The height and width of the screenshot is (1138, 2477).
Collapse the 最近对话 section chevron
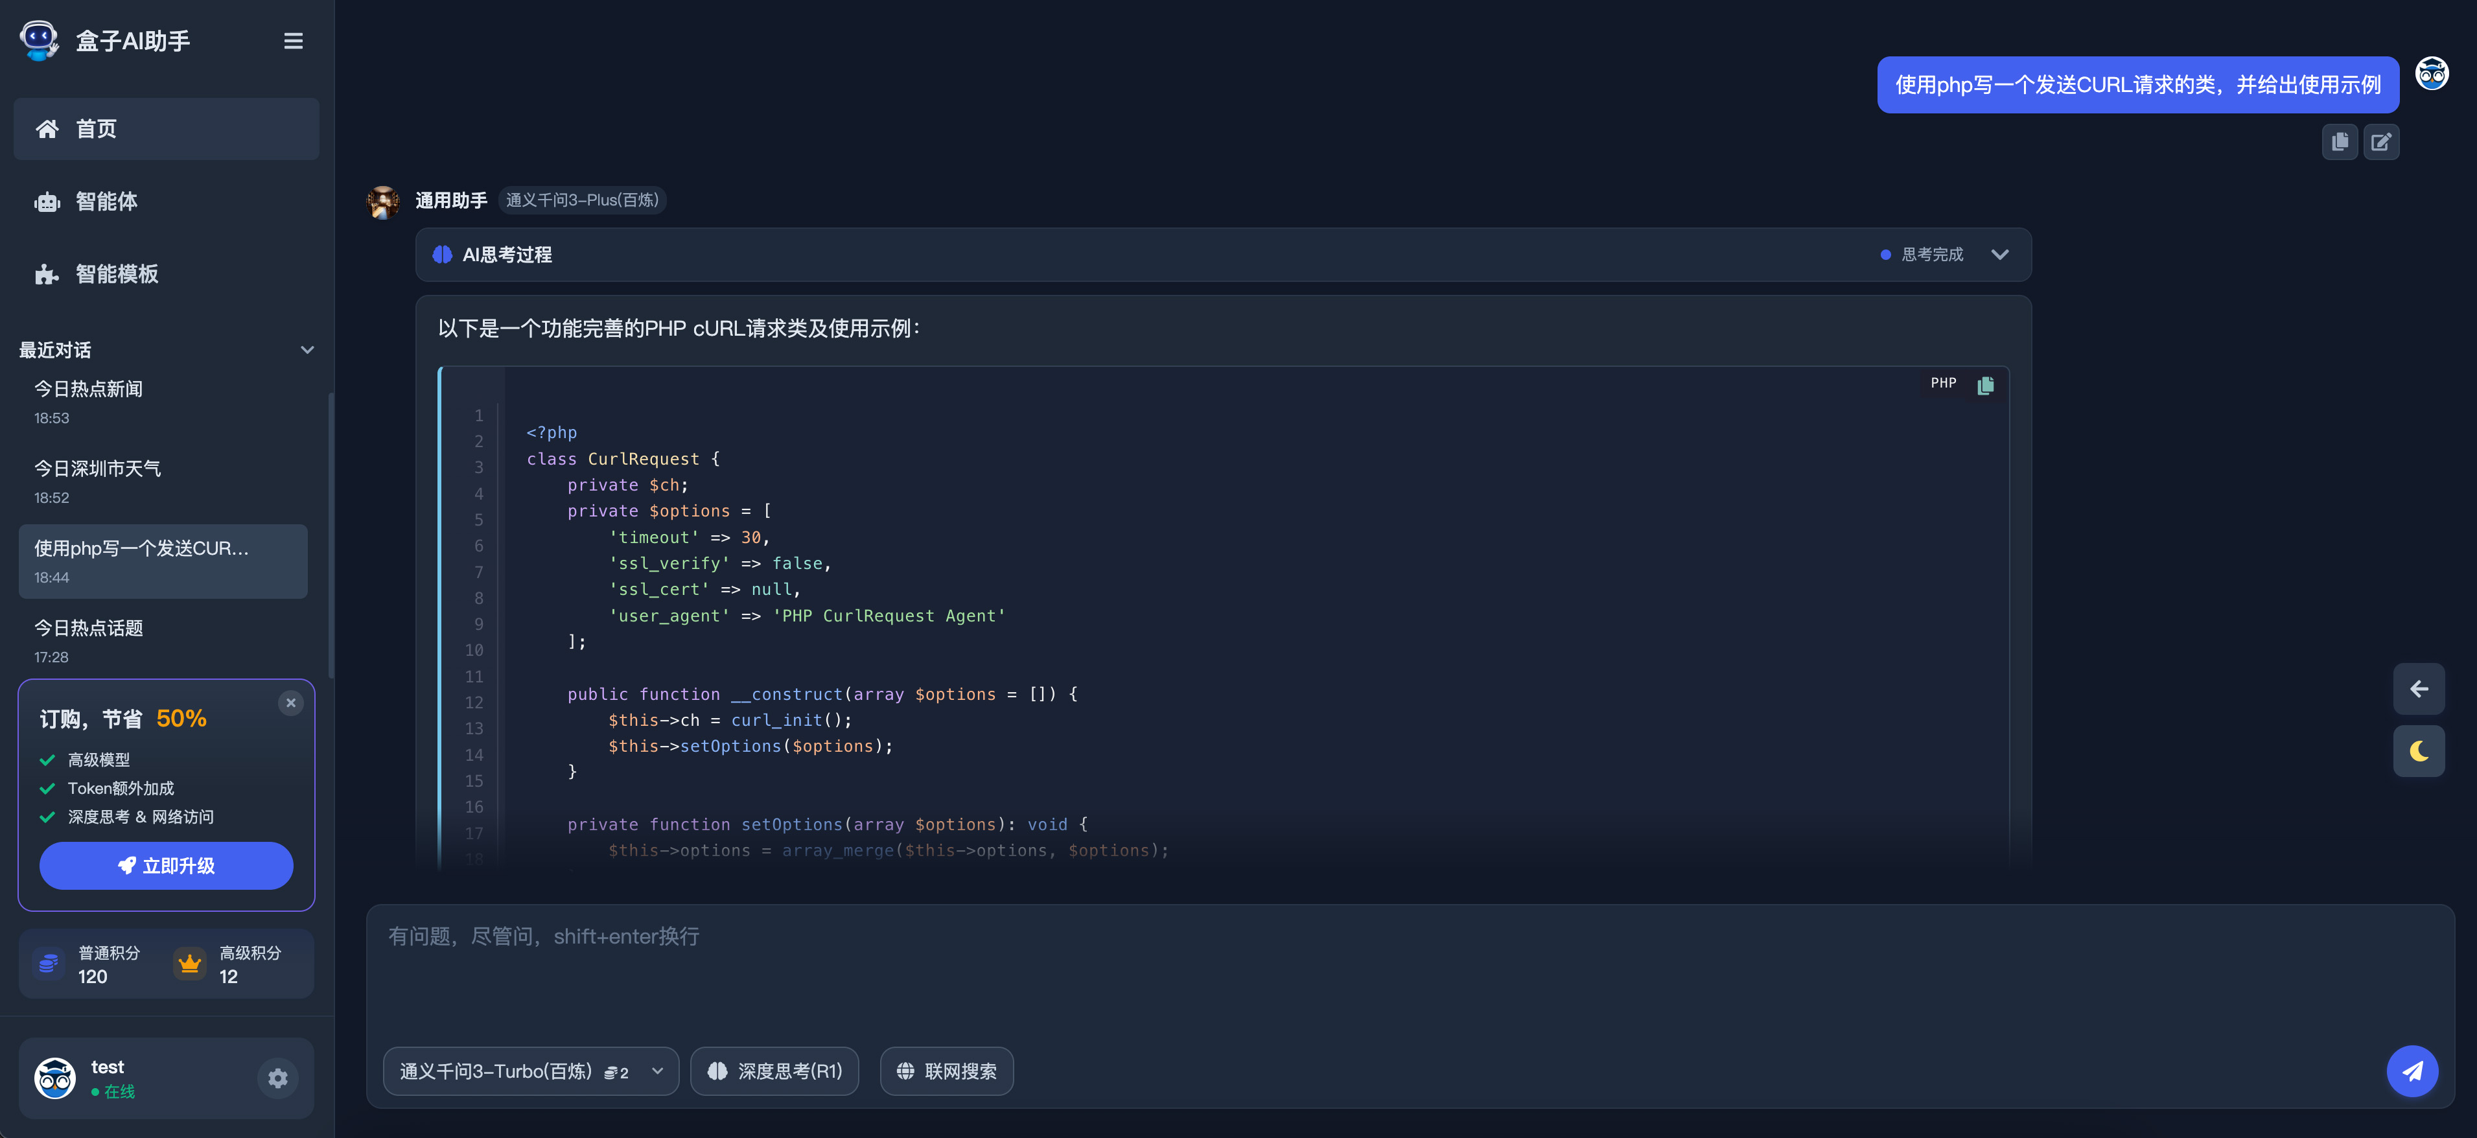tap(307, 350)
